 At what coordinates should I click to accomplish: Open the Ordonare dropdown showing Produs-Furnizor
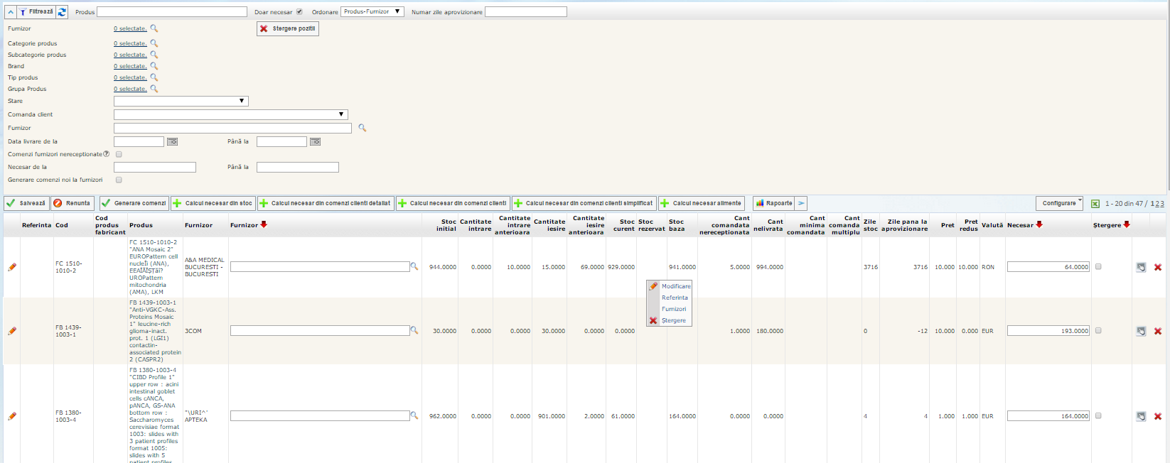click(x=372, y=12)
